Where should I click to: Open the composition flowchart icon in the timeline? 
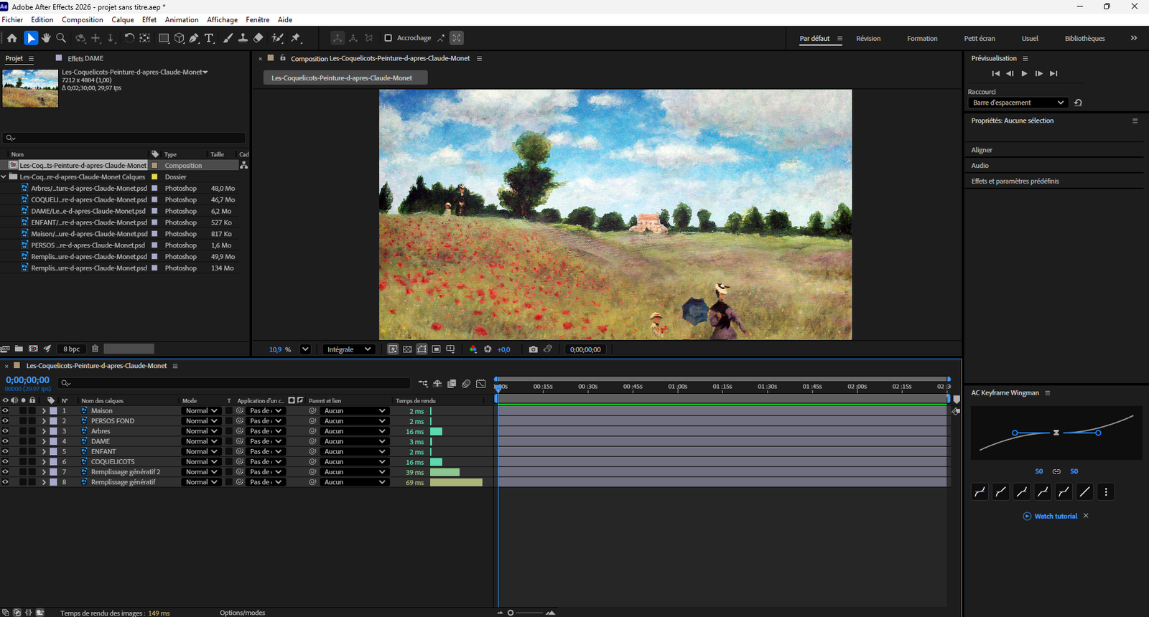coord(423,384)
